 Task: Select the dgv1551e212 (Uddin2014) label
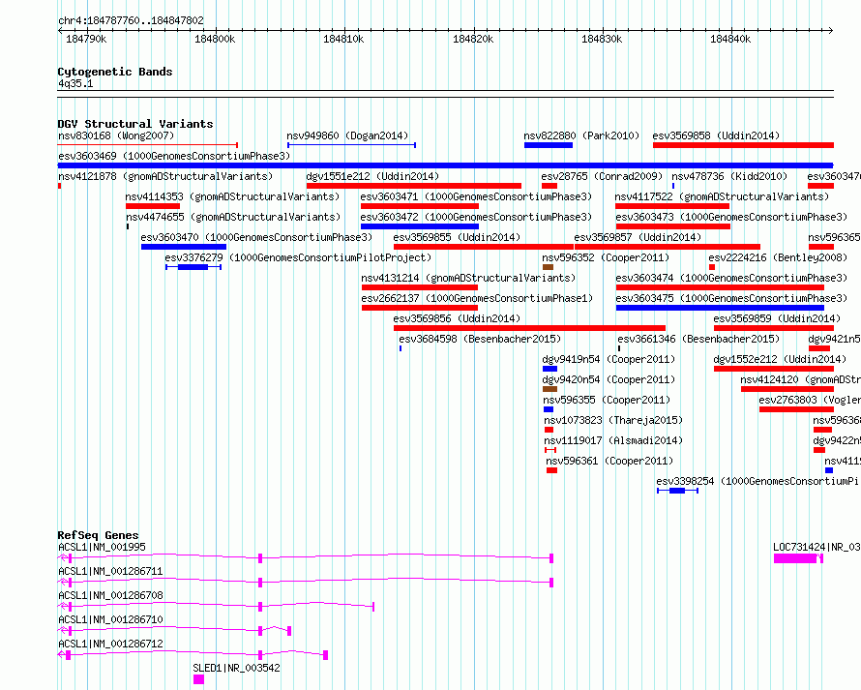click(372, 176)
